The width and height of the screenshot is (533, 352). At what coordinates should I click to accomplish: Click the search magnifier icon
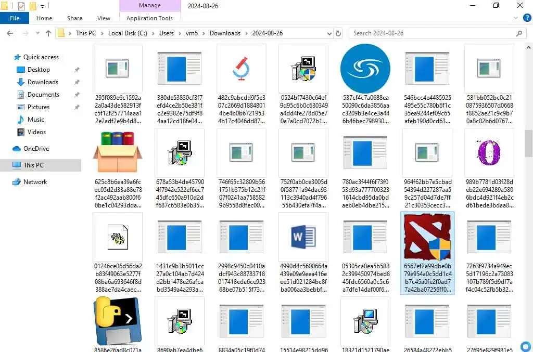[x=519, y=33]
